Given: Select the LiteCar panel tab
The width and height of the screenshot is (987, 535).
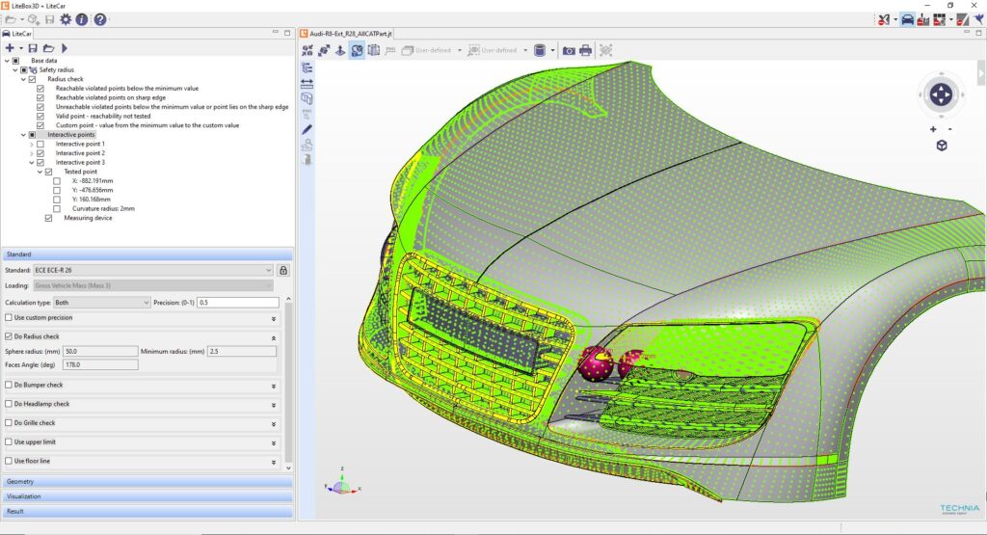Looking at the screenshot, I should click(x=17, y=34).
